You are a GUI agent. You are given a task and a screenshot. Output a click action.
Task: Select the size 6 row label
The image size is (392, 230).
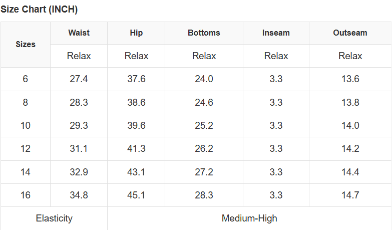pos(26,79)
